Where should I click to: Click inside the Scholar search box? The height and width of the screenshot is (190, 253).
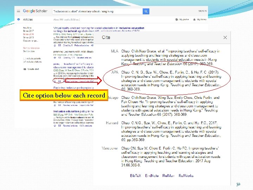97,11
